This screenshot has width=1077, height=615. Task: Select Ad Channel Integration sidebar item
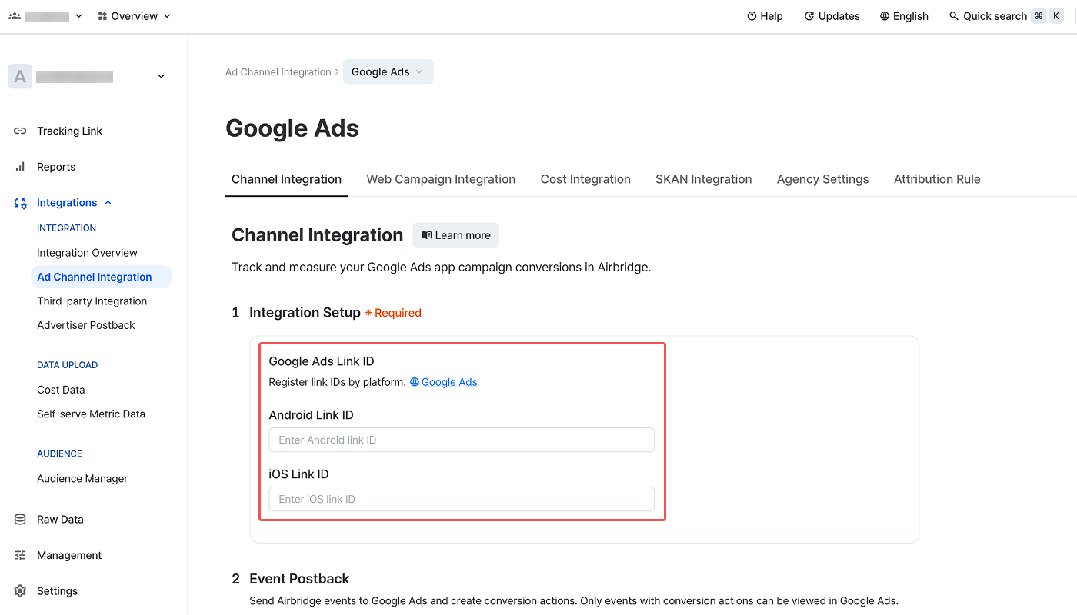pyautogui.click(x=101, y=277)
